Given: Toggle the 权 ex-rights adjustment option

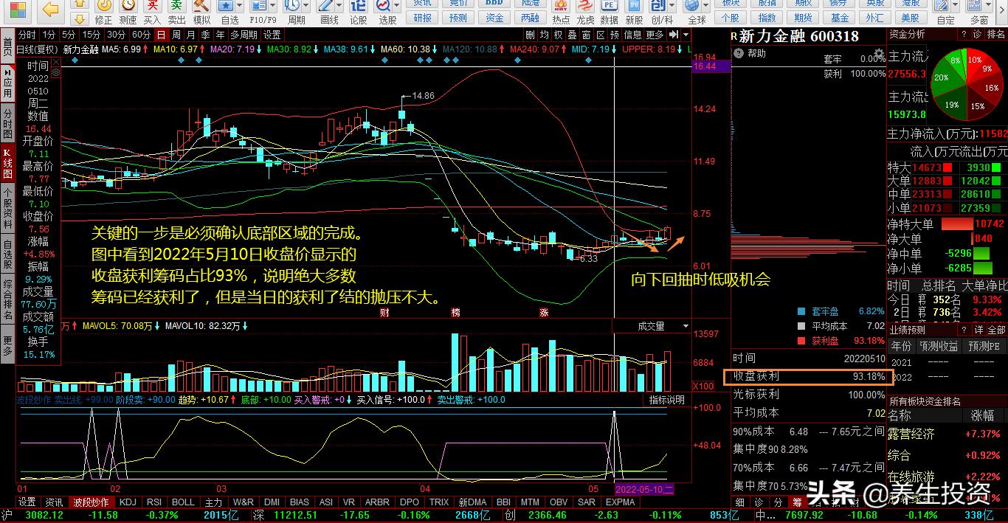Looking at the screenshot, I should [x=558, y=35].
